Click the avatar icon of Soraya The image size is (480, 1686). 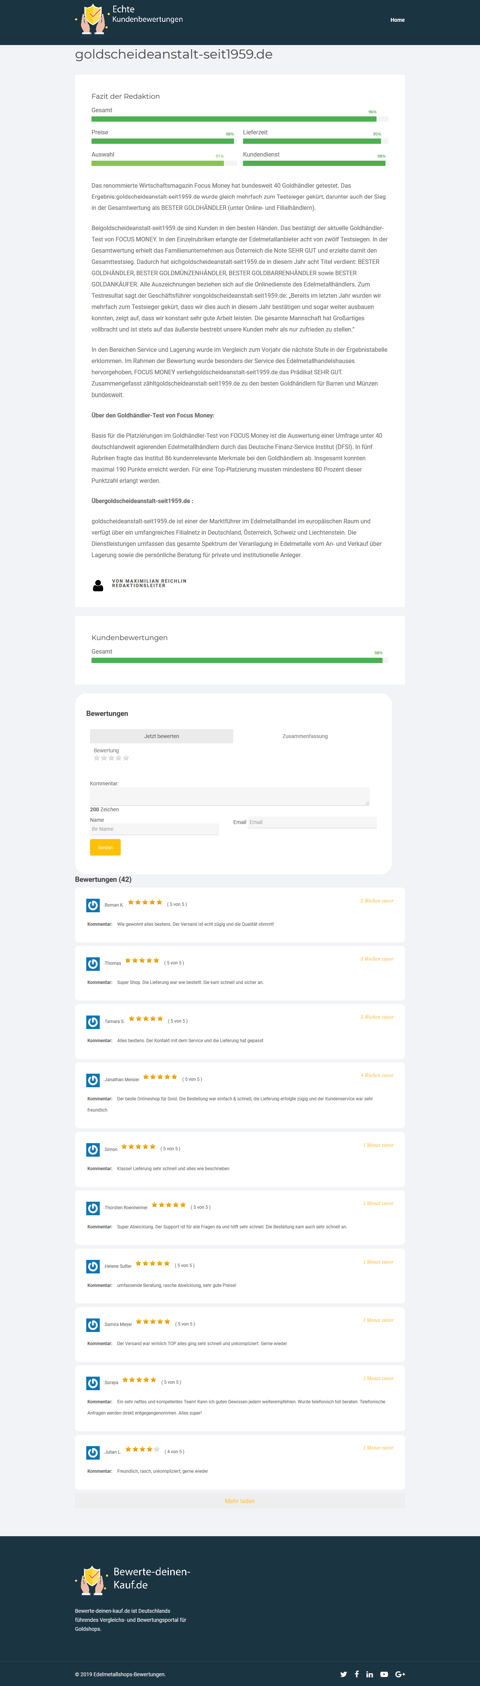tap(93, 1384)
